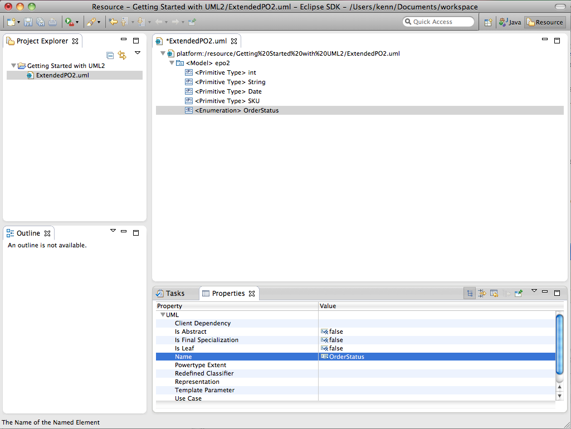Select the Project Explorer tab

pos(42,41)
